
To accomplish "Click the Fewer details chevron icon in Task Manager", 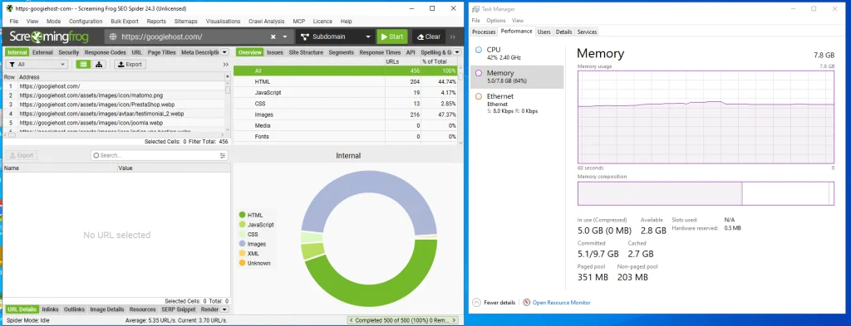I will pos(476,302).
